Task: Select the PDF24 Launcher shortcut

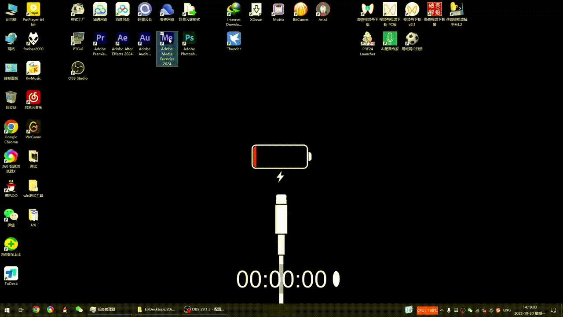Action: (367, 39)
